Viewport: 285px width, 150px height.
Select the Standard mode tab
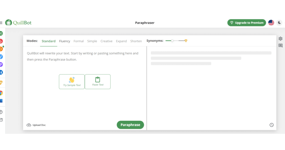click(x=48, y=41)
